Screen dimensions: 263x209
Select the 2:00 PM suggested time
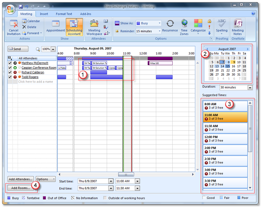click(x=225, y=150)
